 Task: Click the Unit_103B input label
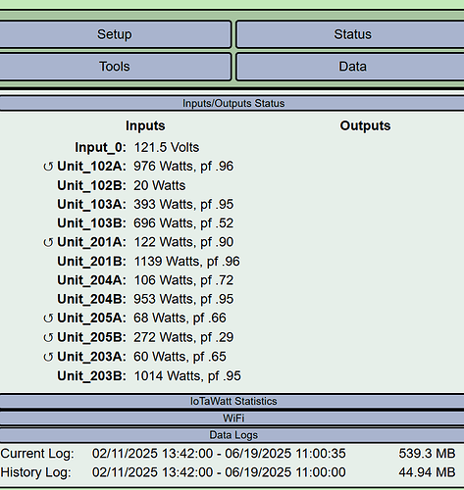[91, 223]
